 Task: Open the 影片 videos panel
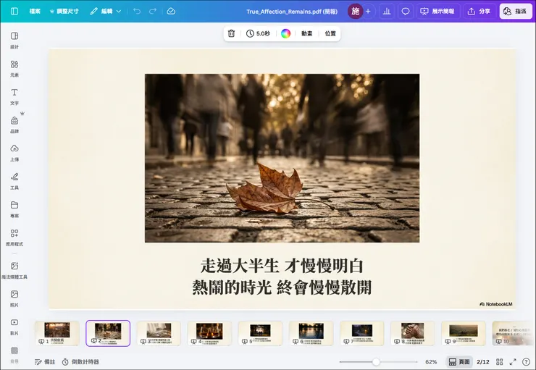point(14,327)
